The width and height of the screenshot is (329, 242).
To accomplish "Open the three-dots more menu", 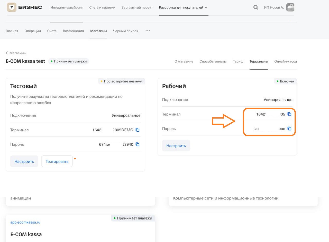I will [x=148, y=31].
